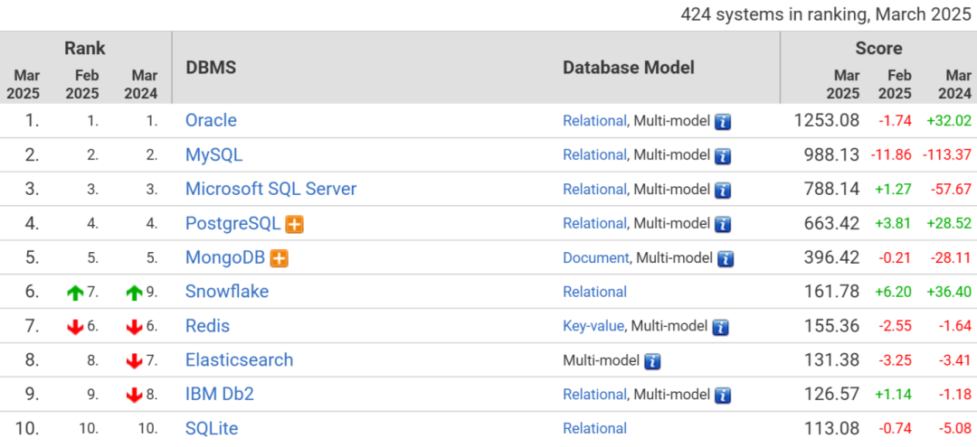
Task: Open the MySQL DBMS link
Action: coord(213,154)
